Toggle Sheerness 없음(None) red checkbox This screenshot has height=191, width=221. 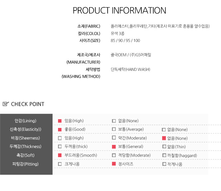164,138
